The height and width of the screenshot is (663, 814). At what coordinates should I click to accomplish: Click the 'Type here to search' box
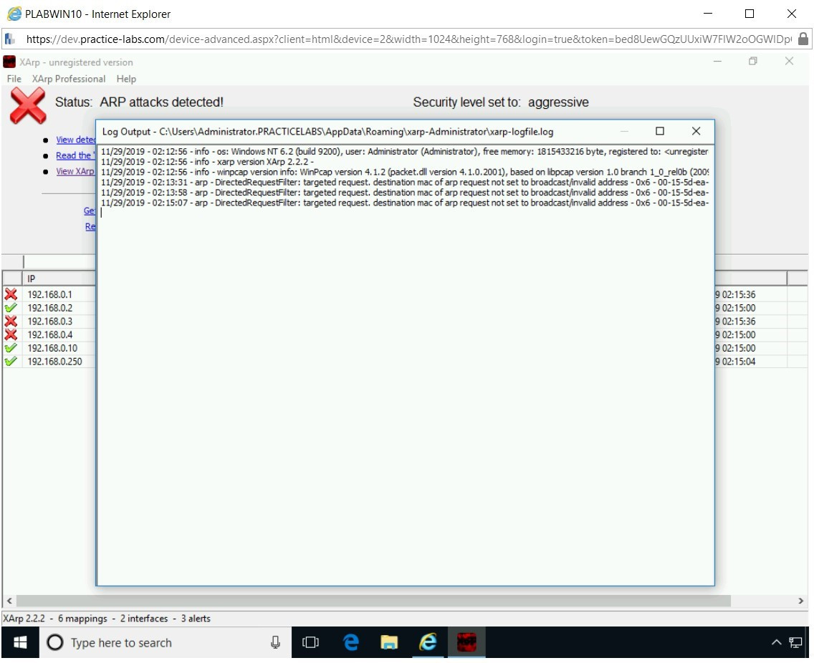click(165, 643)
